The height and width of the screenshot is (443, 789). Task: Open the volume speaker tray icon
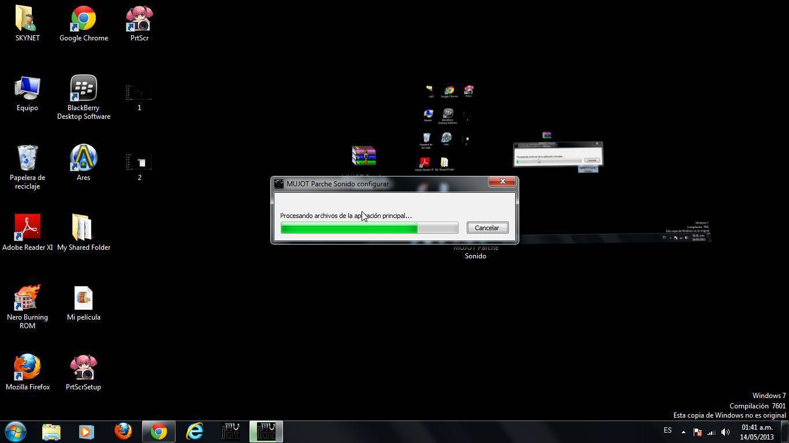[x=725, y=432]
